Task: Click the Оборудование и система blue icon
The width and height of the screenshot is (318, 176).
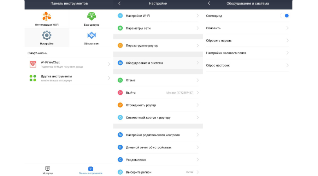Action: [x=120, y=63]
